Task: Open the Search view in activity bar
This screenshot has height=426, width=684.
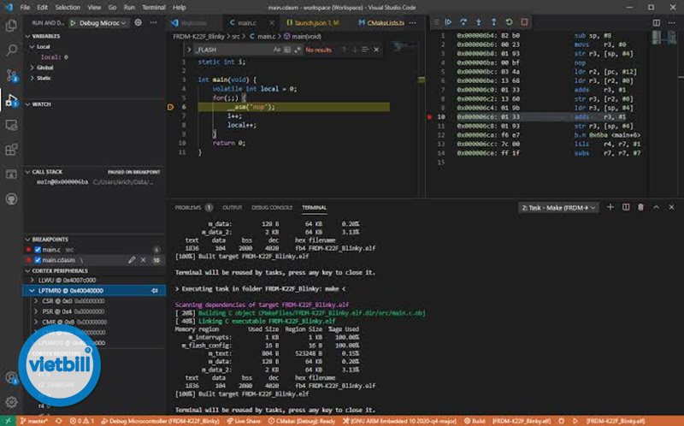Action: [x=11, y=50]
